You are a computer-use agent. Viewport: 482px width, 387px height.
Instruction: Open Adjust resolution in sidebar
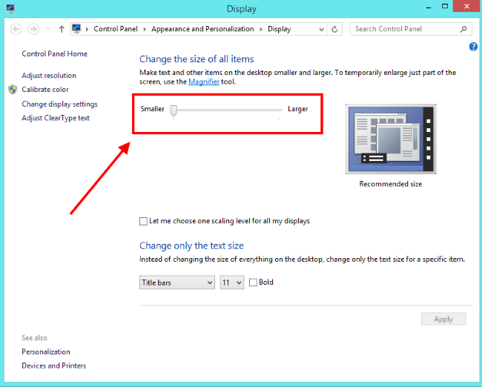[x=49, y=76]
